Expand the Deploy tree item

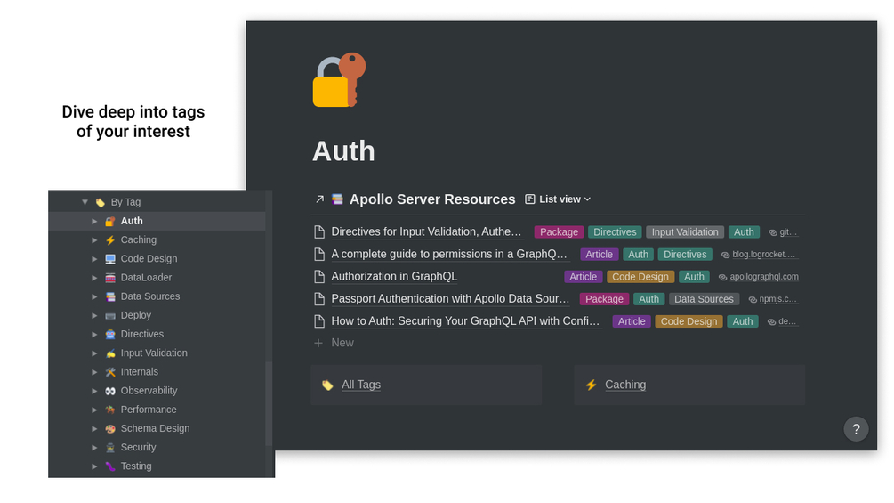[x=94, y=315]
